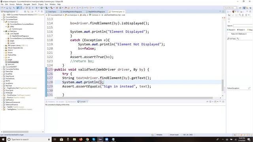253x142 pixels.
Task: Click the New file toolbar icon
Action: (x=2, y=8)
